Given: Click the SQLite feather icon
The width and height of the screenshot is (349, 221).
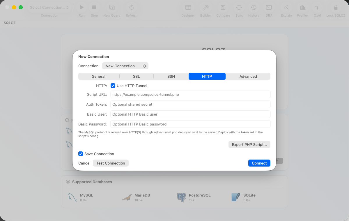Looking at the screenshot, I should (x=236, y=197).
